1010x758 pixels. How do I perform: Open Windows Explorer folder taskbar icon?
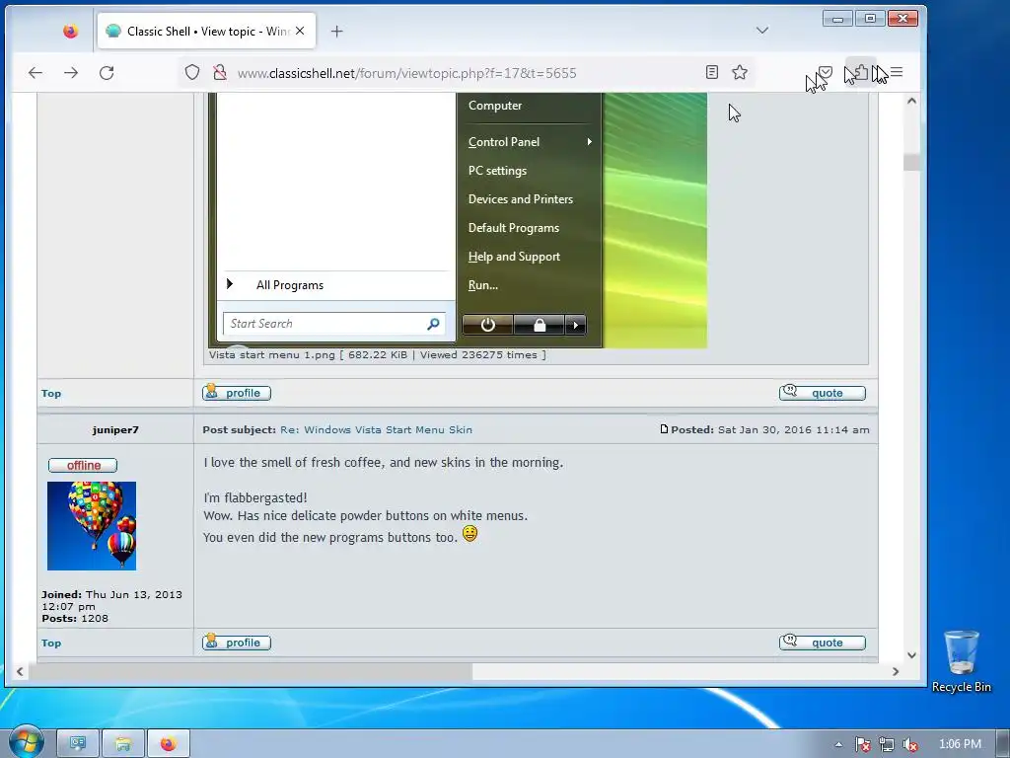(x=123, y=744)
